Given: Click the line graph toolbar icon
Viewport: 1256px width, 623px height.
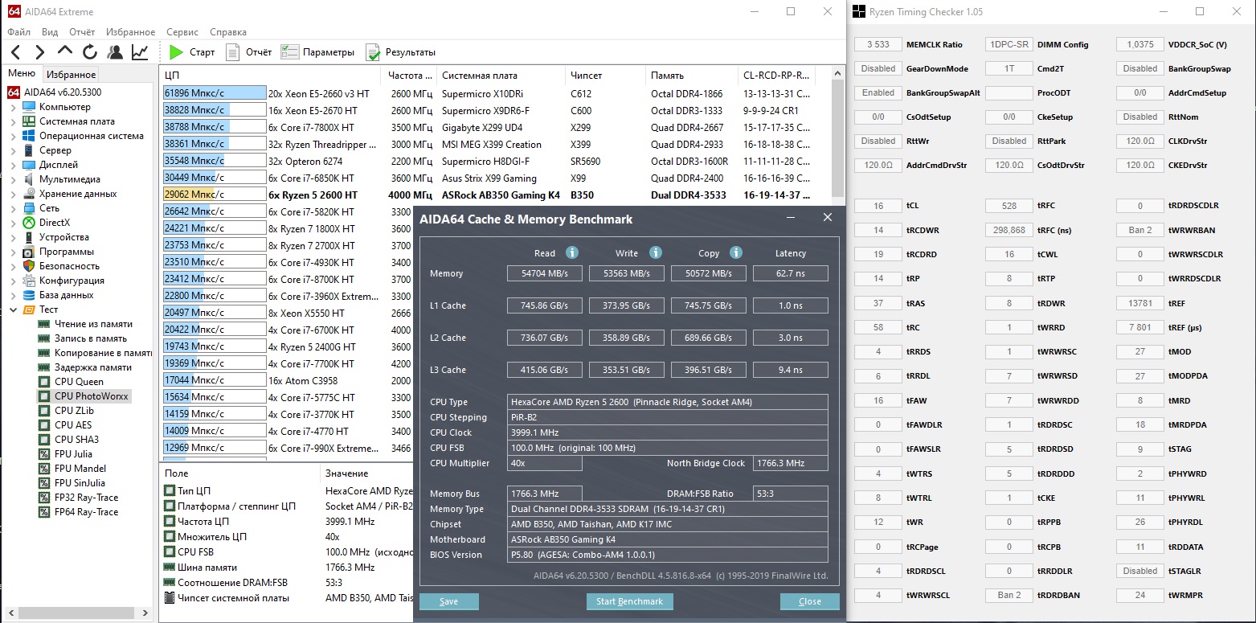Looking at the screenshot, I should tap(140, 52).
